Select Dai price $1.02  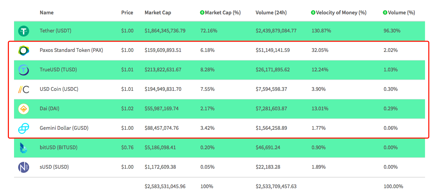tap(127, 109)
